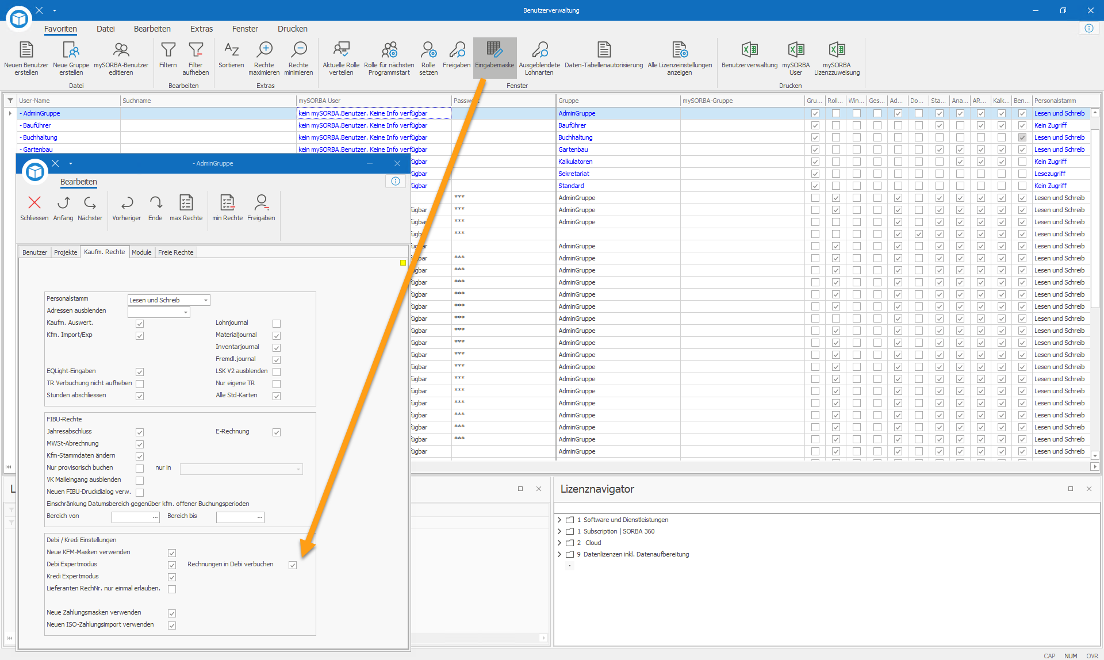Toggle Kaufm. Auswert. checkbox

coord(140,324)
